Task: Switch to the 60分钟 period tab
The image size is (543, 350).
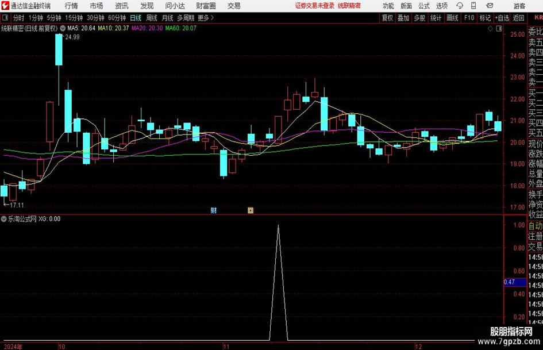Action: click(x=117, y=18)
